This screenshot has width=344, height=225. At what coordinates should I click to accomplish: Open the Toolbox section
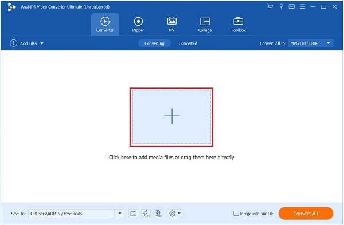238,25
